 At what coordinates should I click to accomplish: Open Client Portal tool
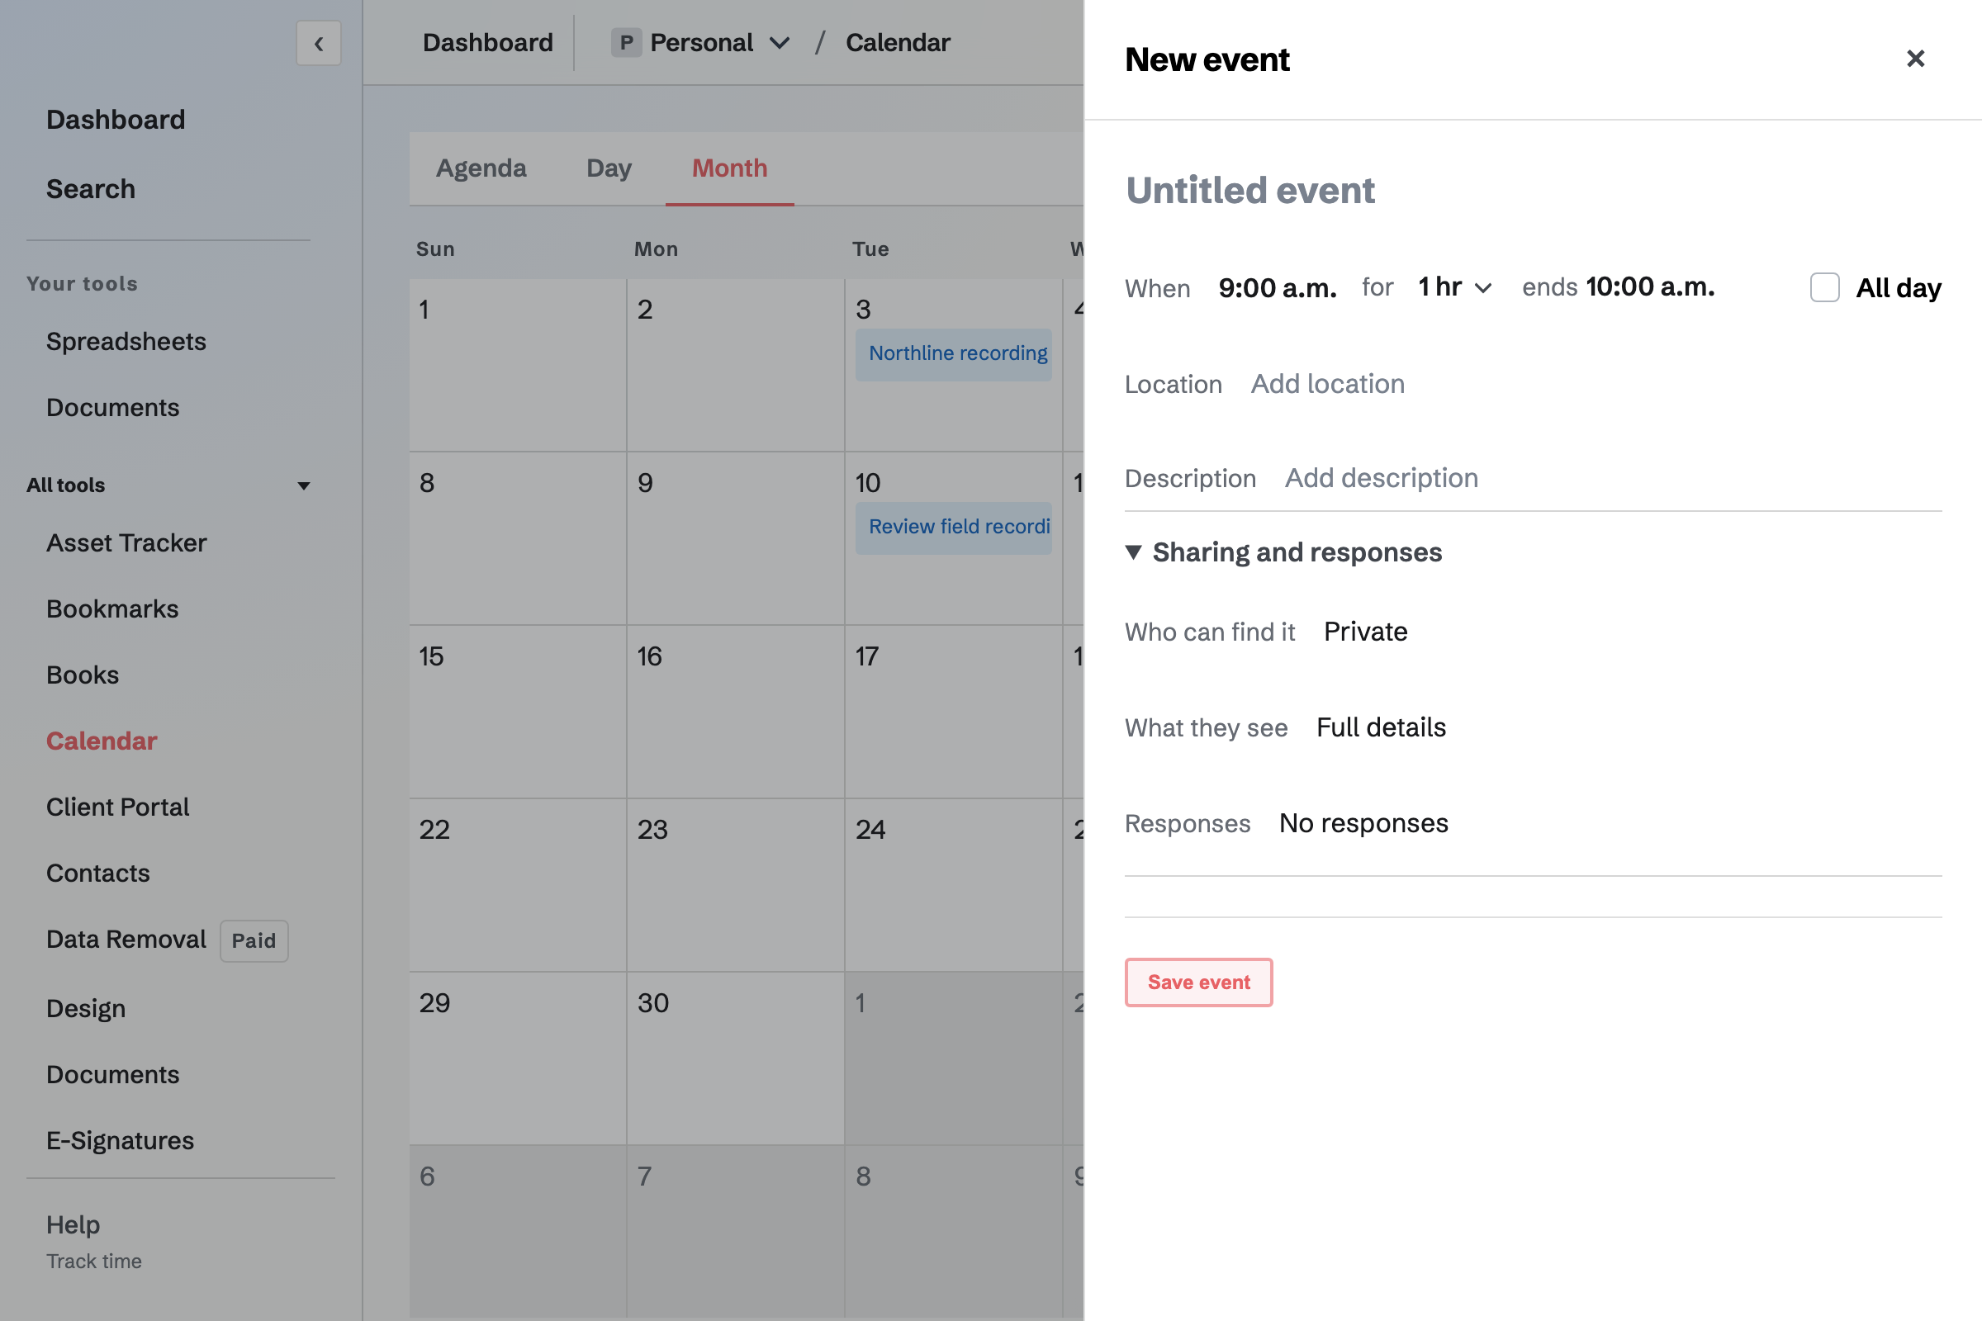[x=118, y=807]
